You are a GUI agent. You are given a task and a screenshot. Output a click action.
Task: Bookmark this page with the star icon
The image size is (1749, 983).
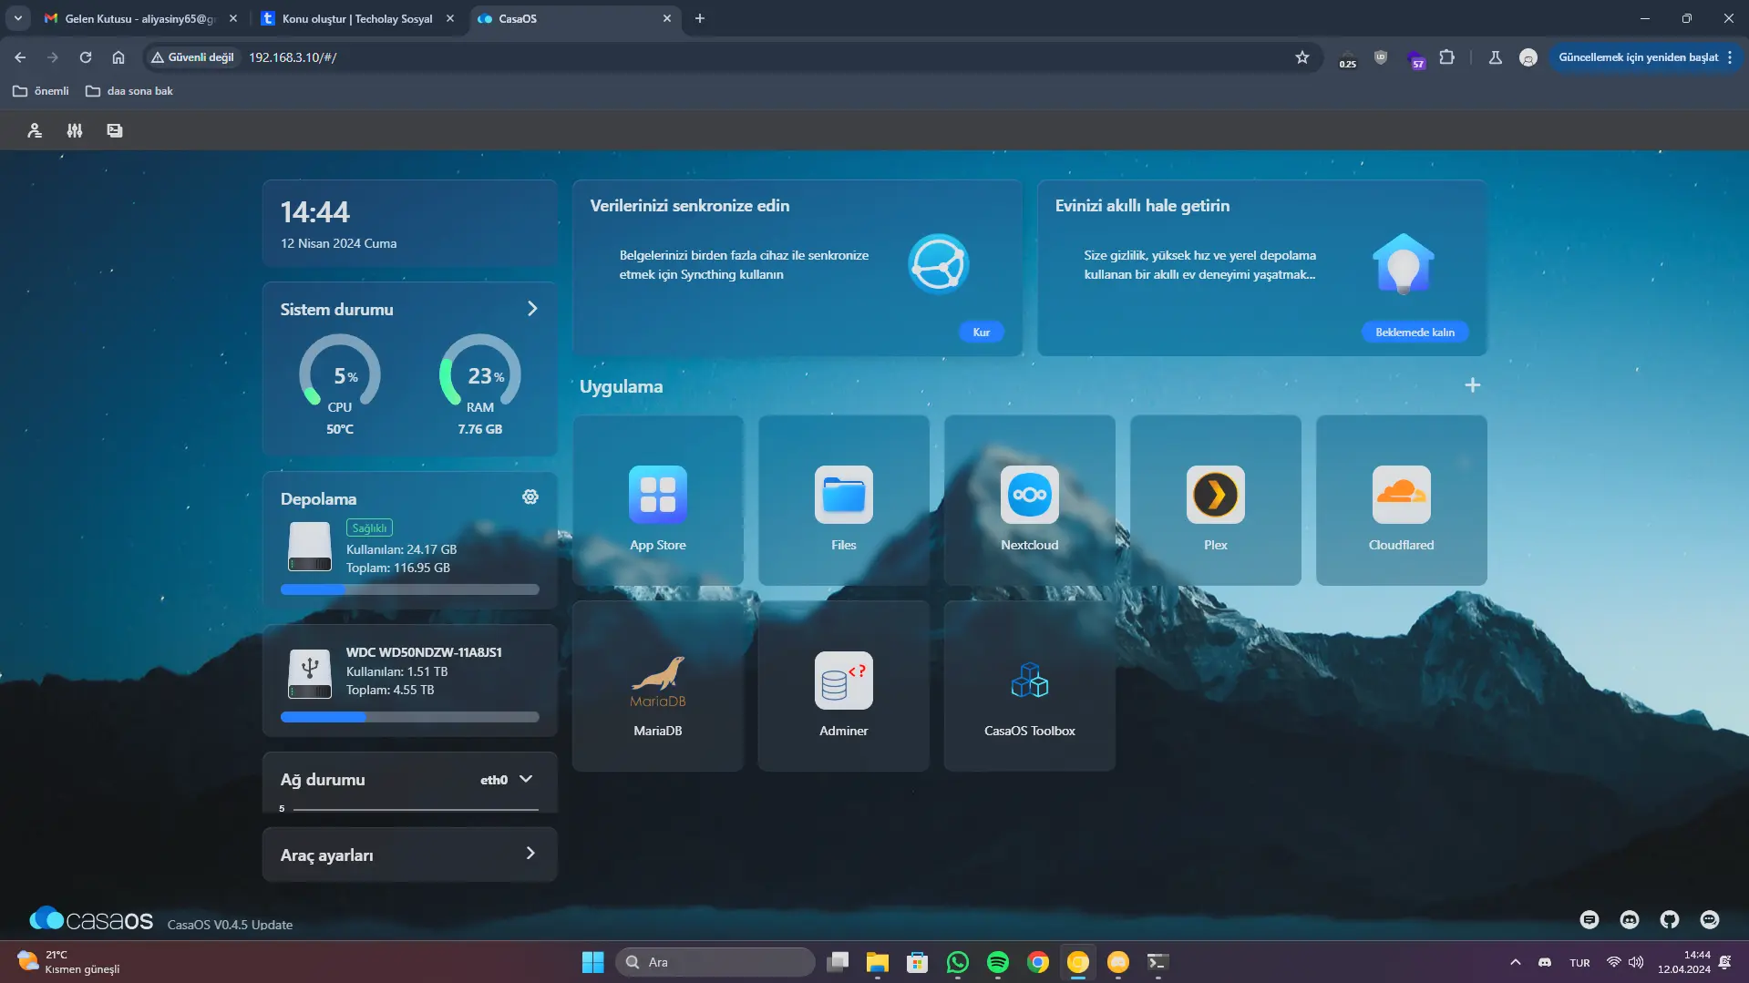click(x=1302, y=57)
